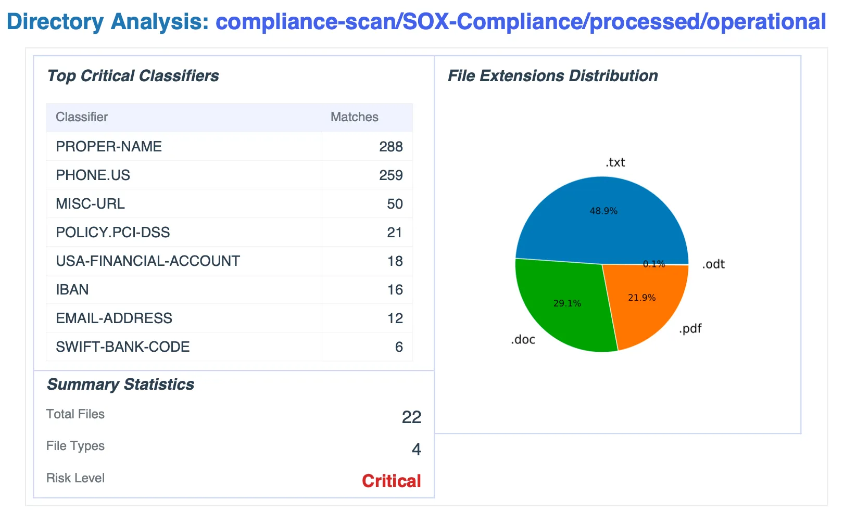Sort by the Classifier column header
Image resolution: width=844 pixels, height=512 pixels.
click(82, 117)
